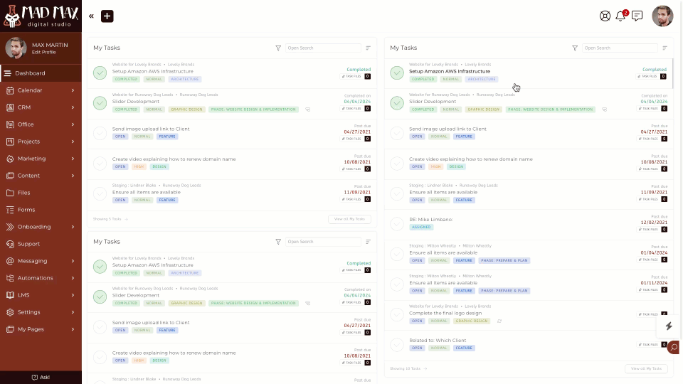The image size is (683, 384).
Task: Click the lightning bolt quick actions icon
Action: (x=669, y=326)
